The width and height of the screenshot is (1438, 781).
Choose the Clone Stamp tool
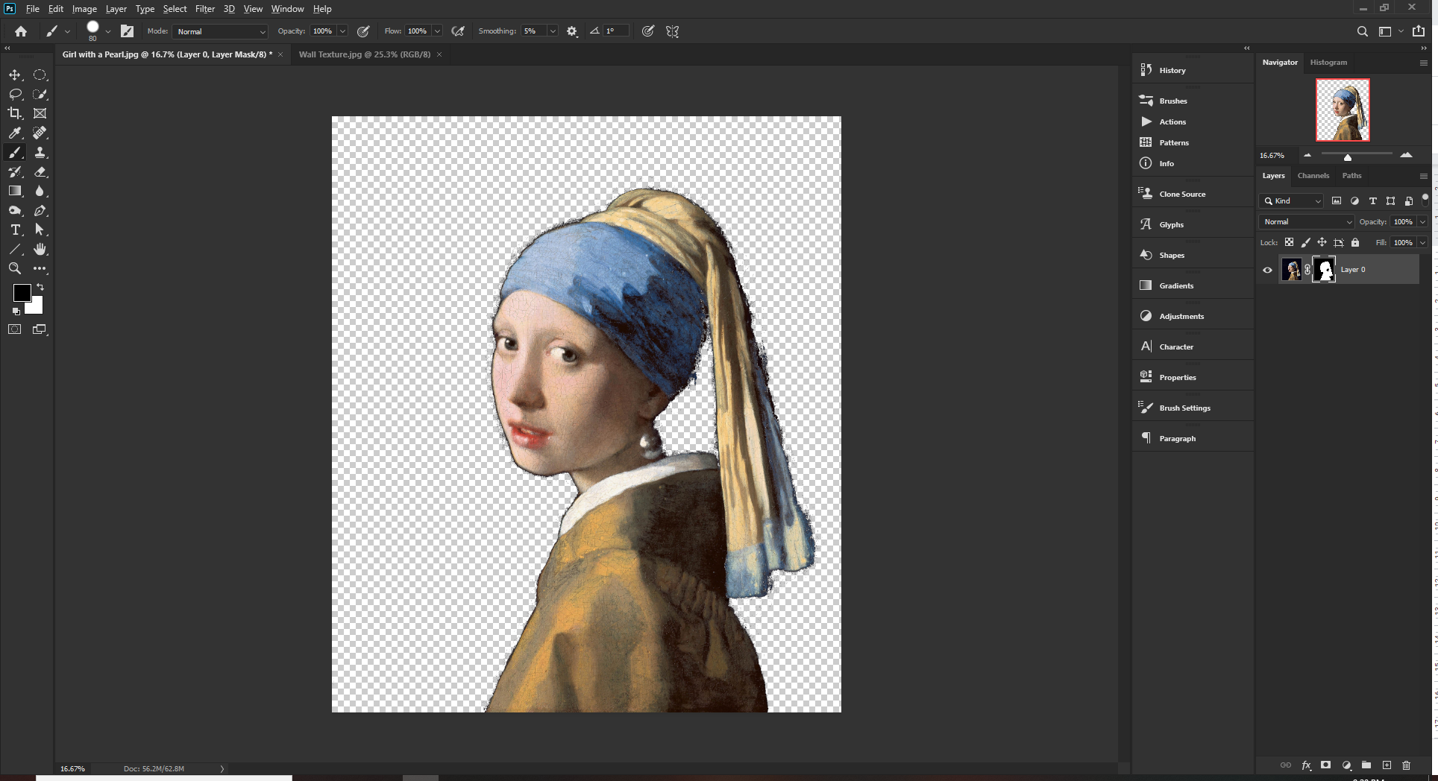coord(40,152)
